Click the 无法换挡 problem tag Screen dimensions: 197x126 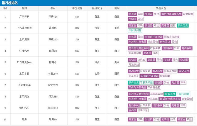(x=133, y=65)
